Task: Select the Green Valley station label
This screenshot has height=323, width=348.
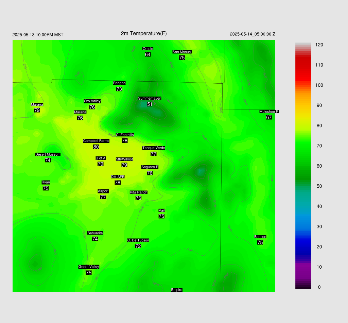Action: 89,267
